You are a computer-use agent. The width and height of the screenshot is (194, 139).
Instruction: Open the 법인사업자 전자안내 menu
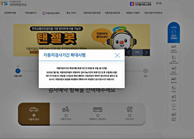pos(153,13)
